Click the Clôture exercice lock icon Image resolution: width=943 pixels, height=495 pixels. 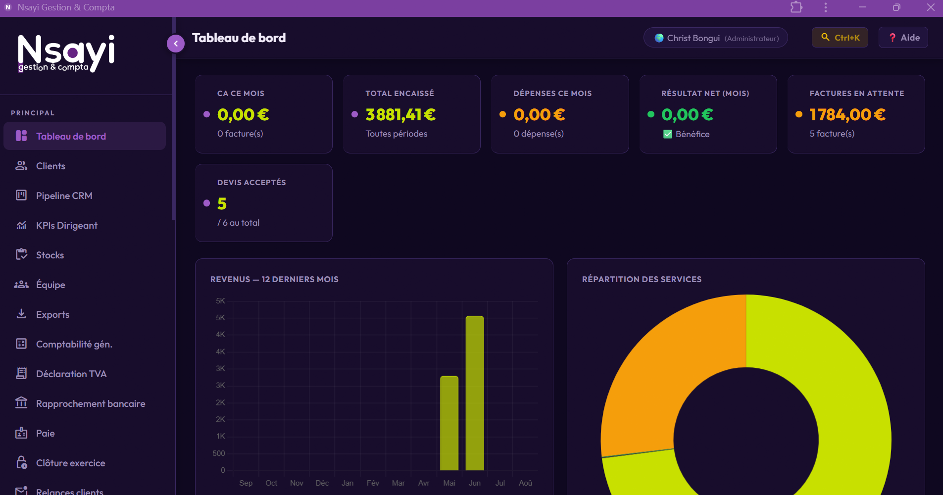[21, 462]
